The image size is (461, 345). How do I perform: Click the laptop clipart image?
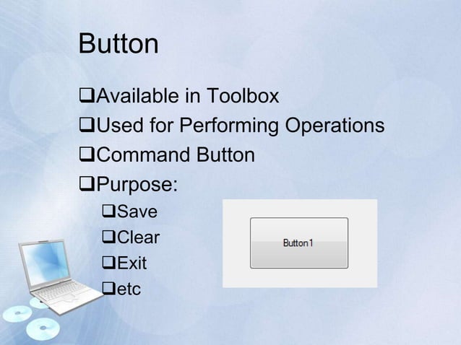click(x=60, y=277)
